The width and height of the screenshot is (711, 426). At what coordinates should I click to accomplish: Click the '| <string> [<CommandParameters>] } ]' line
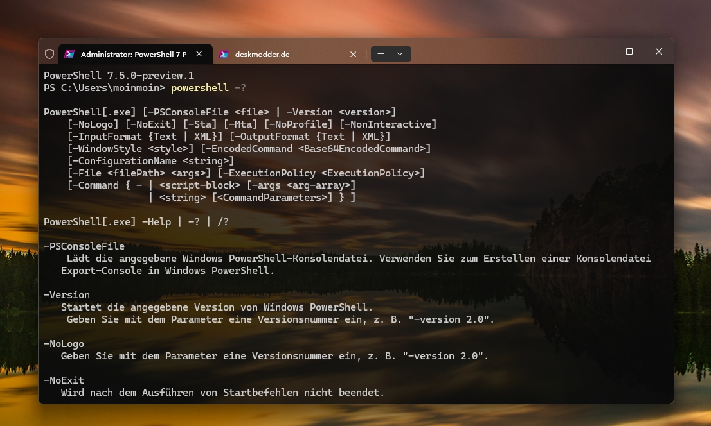pos(252,198)
